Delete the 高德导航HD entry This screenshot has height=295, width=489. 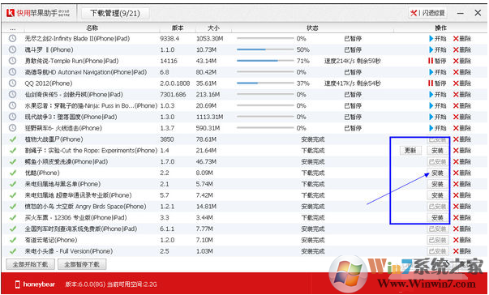point(462,72)
